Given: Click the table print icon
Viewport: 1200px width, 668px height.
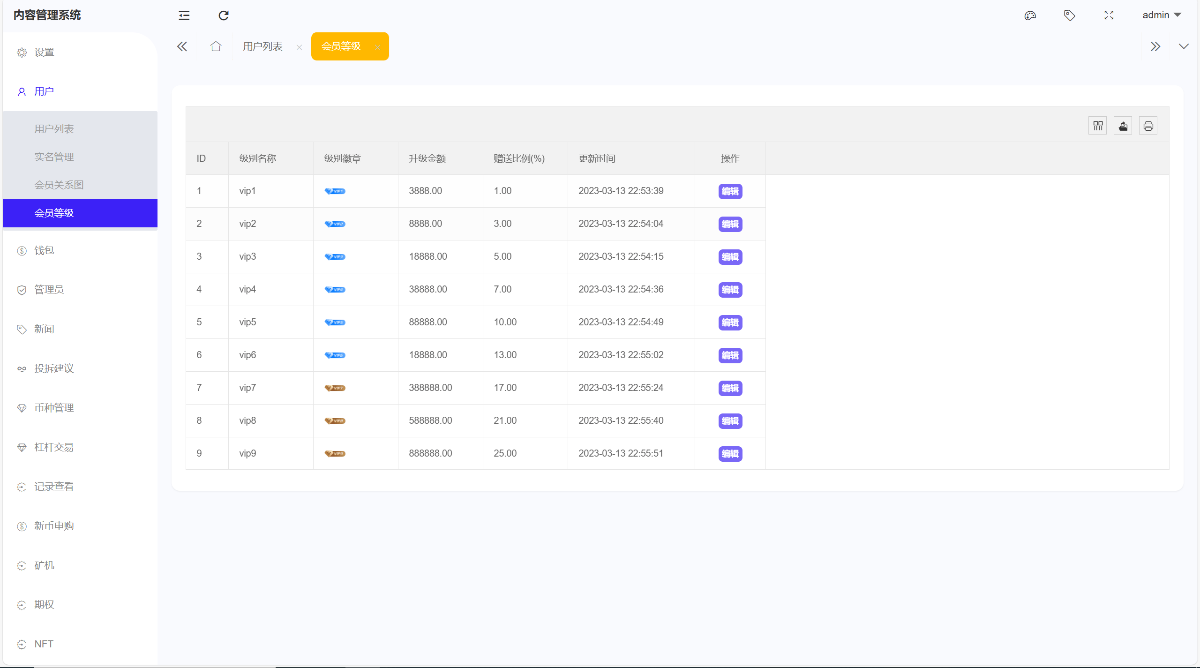Looking at the screenshot, I should pos(1148,126).
